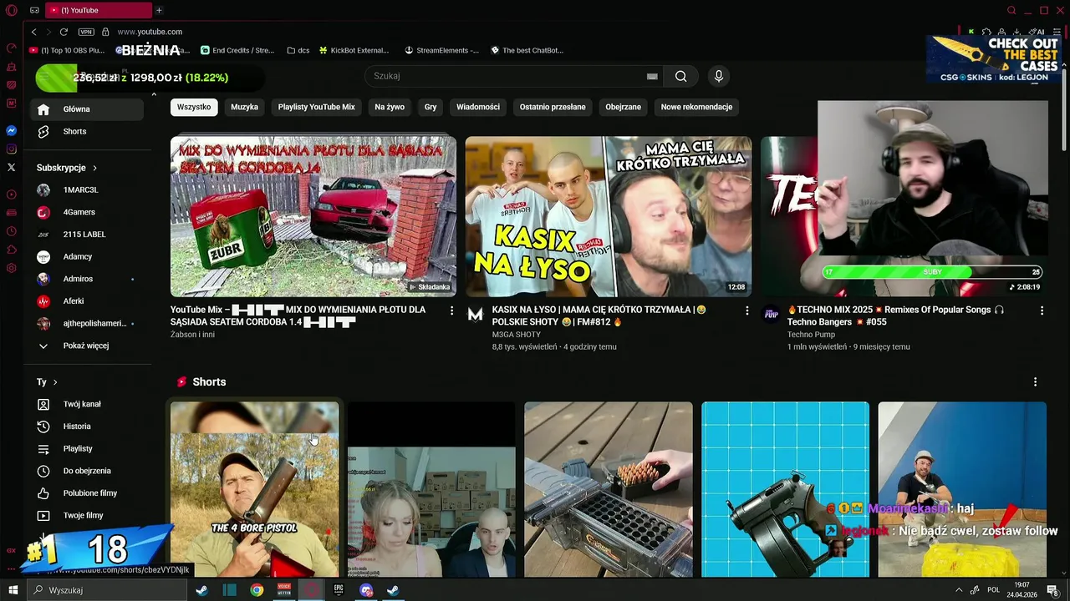Image resolution: width=1070 pixels, height=601 pixels.
Task: Click the Shorts shelf logo icon
Action: click(181, 381)
